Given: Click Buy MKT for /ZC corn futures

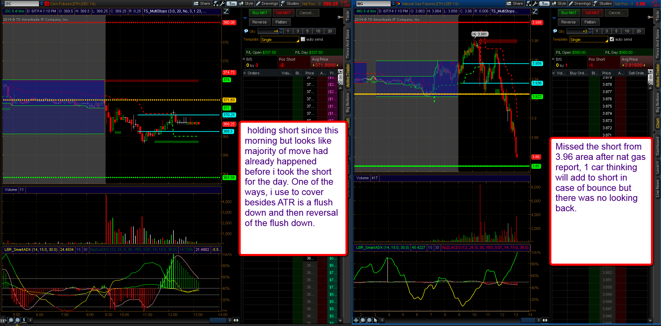Looking at the screenshot, I should click(260, 13).
